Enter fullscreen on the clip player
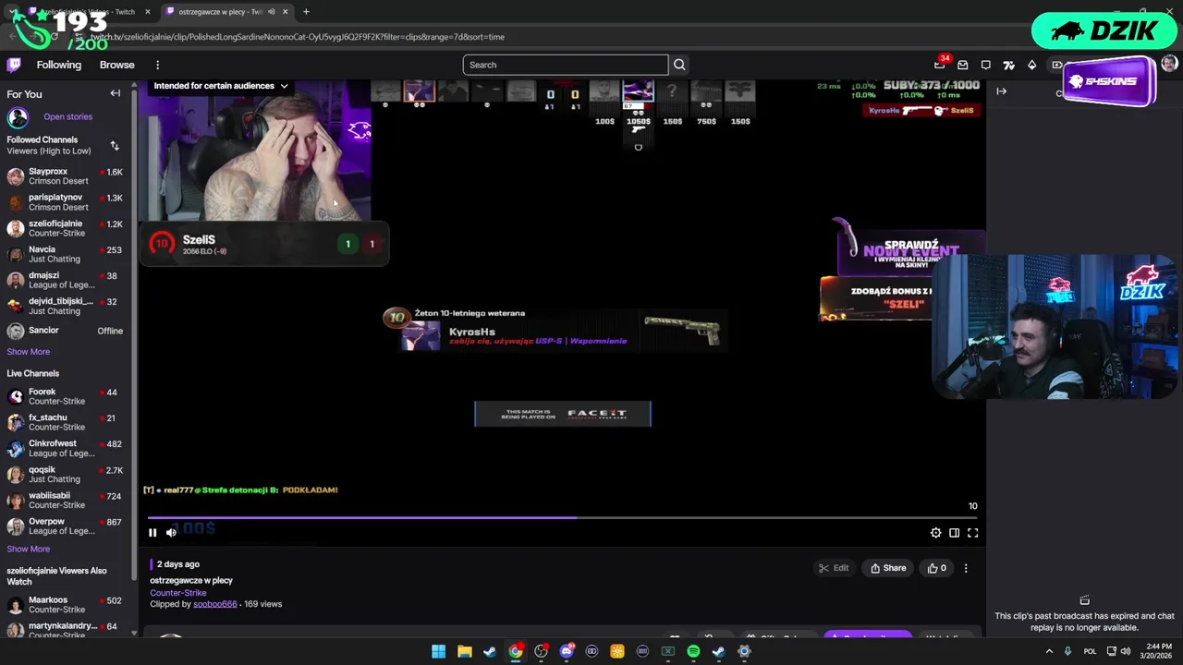Image resolution: width=1183 pixels, height=665 pixels. (x=972, y=533)
